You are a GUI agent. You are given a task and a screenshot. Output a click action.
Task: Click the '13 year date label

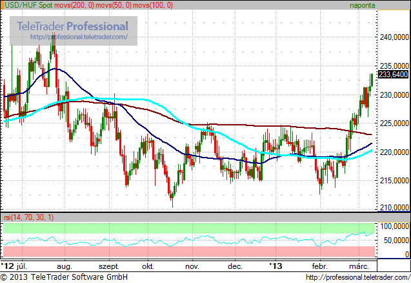[276, 266]
